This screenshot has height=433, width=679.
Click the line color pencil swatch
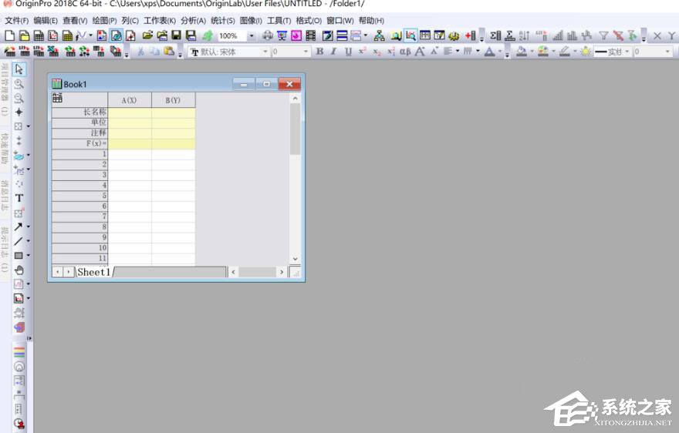(564, 52)
